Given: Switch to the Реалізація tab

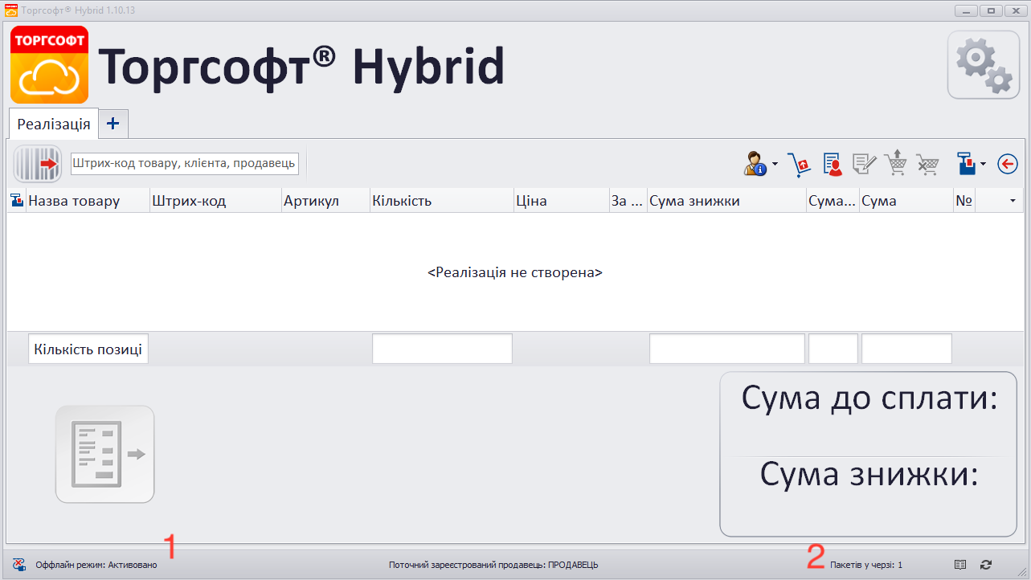Looking at the screenshot, I should (51, 124).
